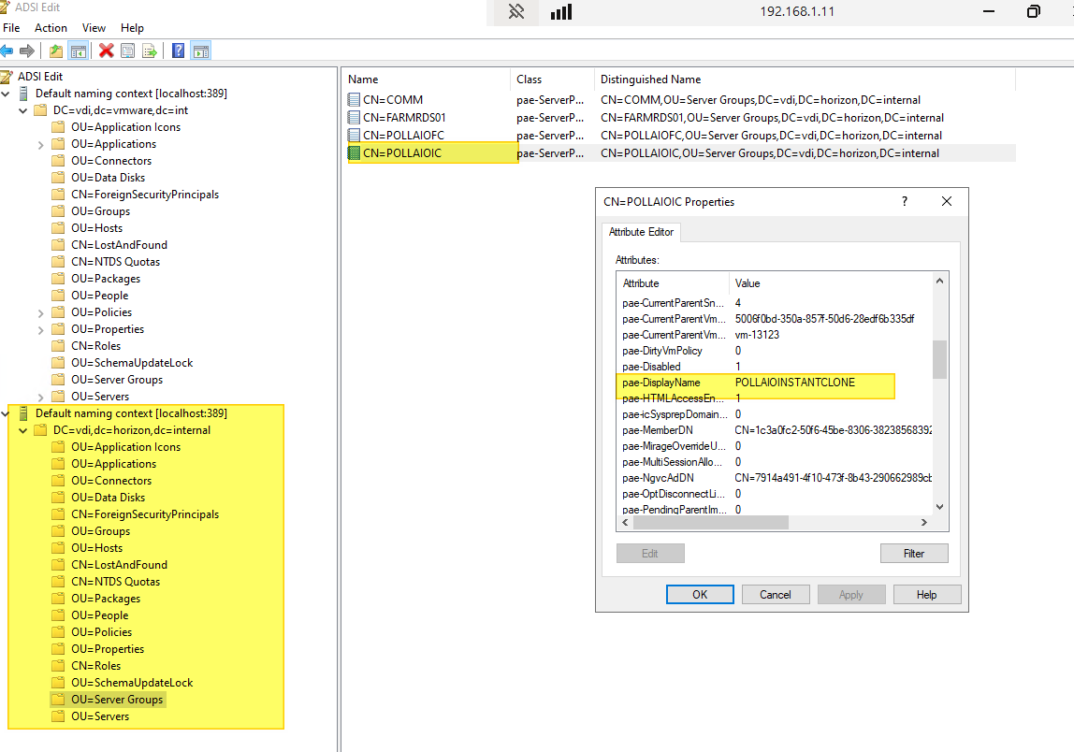Collapse the DC=vdi,dc=vmware,dc=int node
The width and height of the screenshot is (1074, 752).
click(23, 110)
